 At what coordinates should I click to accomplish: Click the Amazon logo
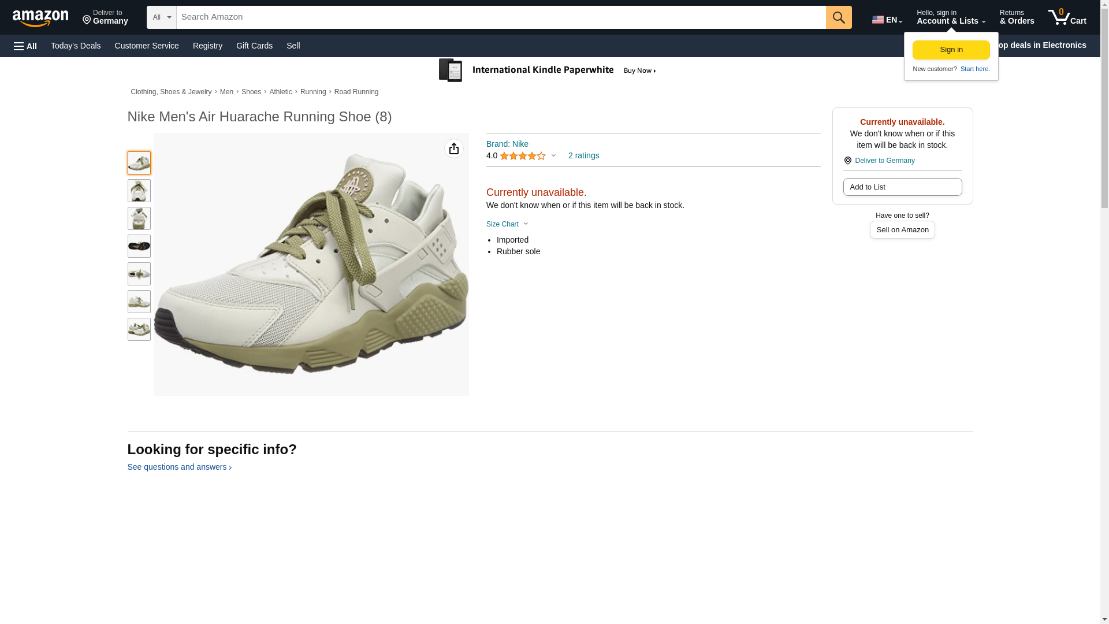[40, 18]
